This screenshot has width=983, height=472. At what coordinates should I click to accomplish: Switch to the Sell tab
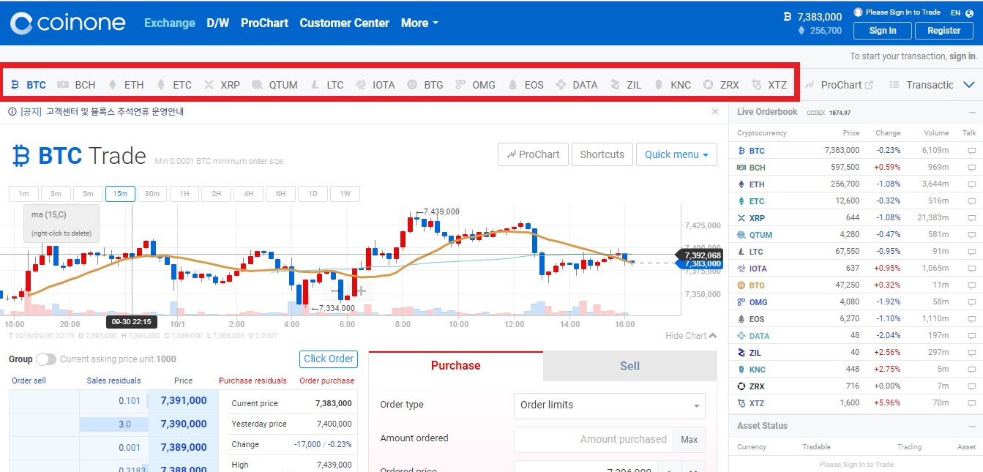630,366
